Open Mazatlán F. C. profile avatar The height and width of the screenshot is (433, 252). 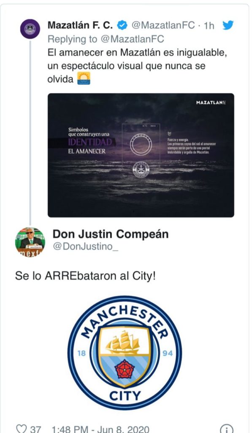pyautogui.click(x=30, y=29)
